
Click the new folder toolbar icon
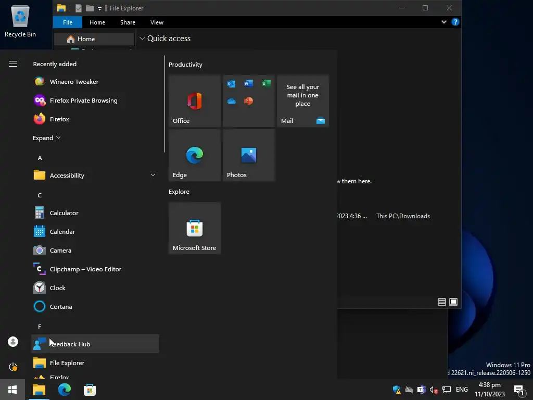[90, 8]
